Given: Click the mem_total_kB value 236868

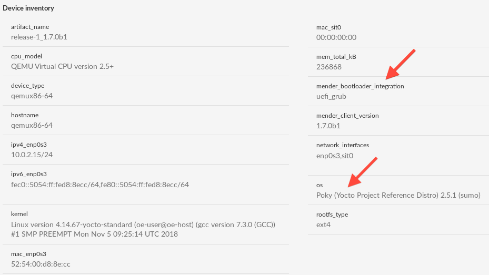Looking at the screenshot, I should [328, 67].
